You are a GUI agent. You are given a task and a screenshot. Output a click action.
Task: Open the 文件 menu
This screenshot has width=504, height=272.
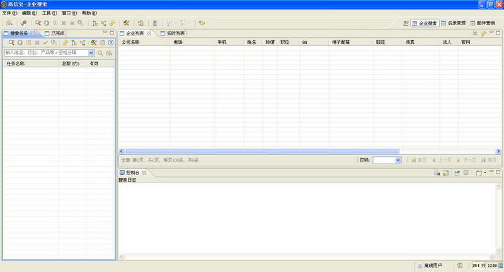pos(9,13)
